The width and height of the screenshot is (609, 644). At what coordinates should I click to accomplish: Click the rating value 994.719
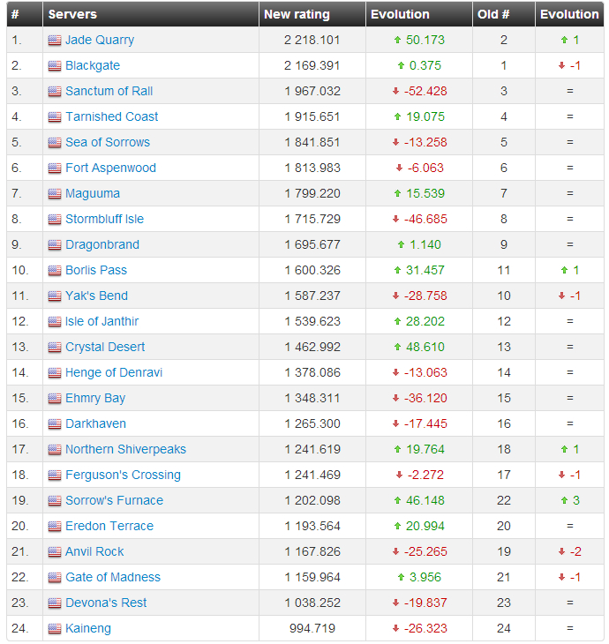312,628
